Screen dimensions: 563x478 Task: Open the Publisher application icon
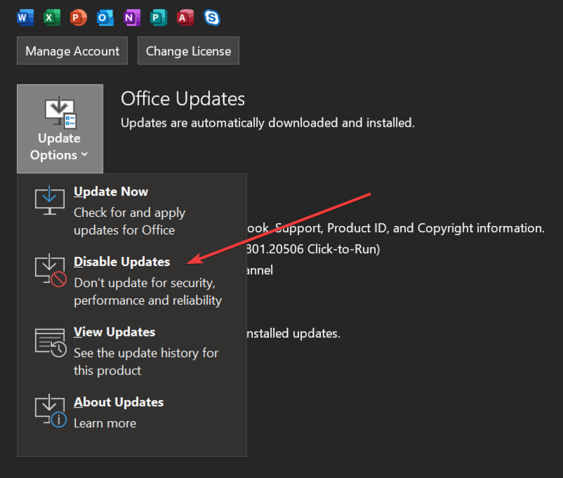158,17
